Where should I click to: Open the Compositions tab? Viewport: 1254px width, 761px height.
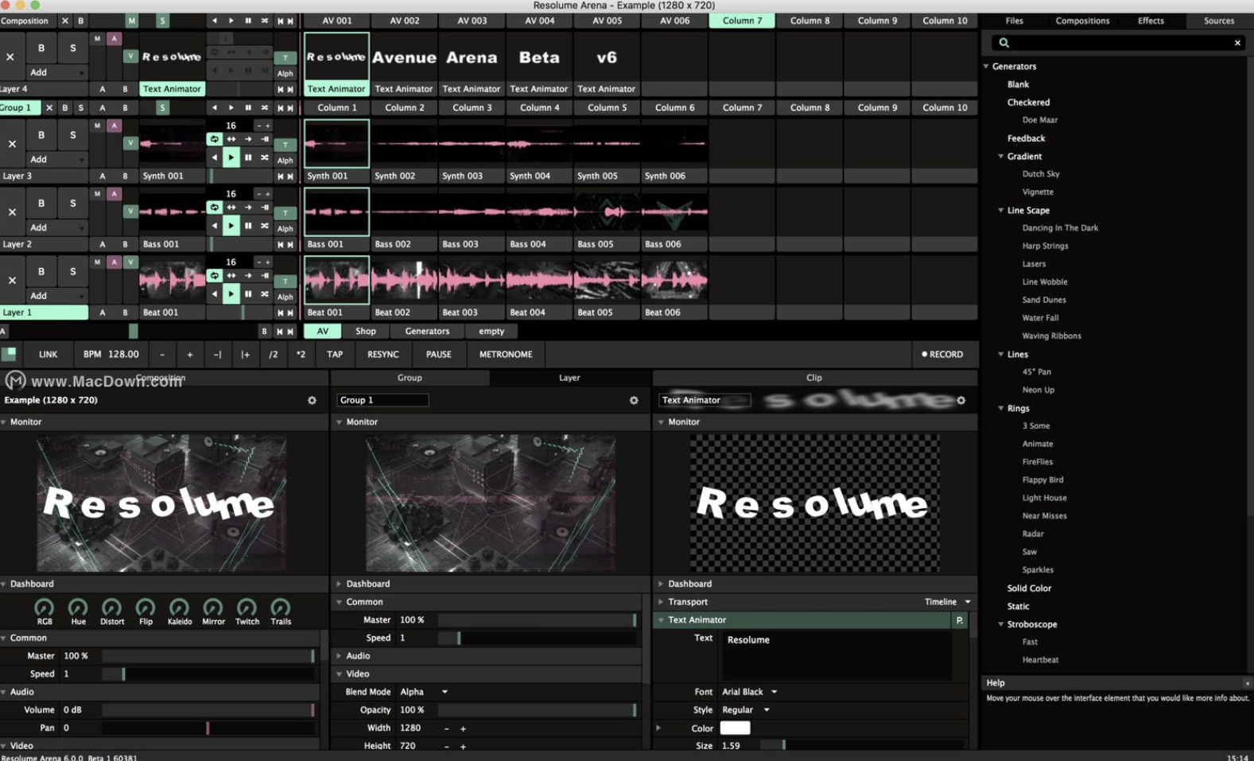[1082, 21]
